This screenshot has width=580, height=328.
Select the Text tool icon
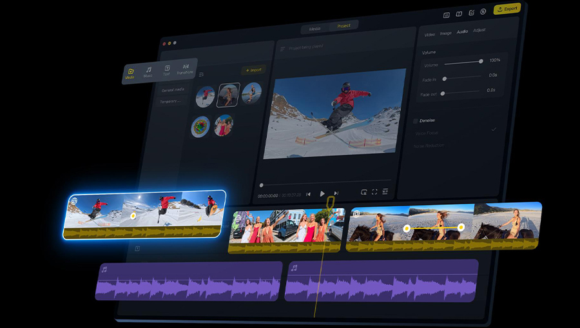point(167,70)
